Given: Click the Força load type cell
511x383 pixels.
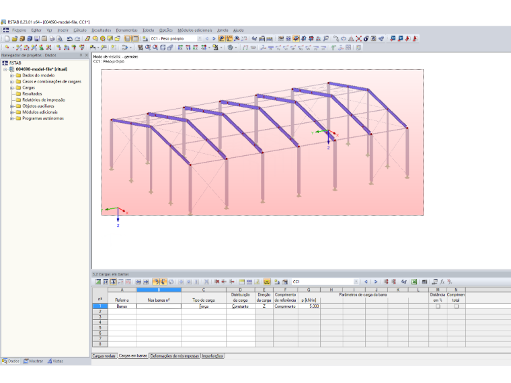Looking at the screenshot, I should click(204, 306).
